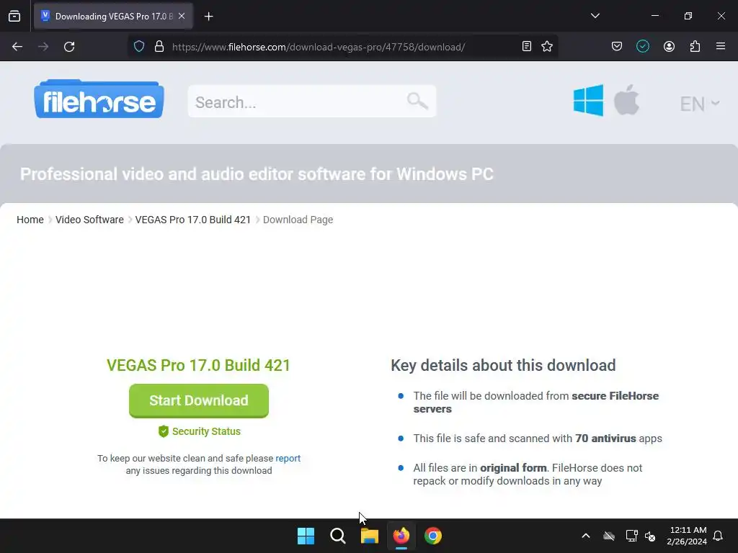Click the Start Download button
This screenshot has width=738, height=553.
click(199, 400)
